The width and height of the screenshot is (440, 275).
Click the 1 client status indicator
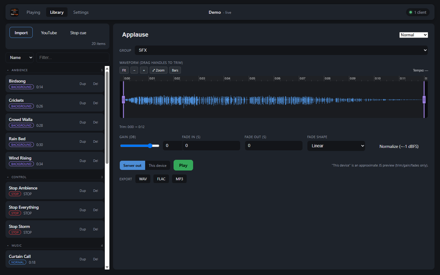pos(418,12)
